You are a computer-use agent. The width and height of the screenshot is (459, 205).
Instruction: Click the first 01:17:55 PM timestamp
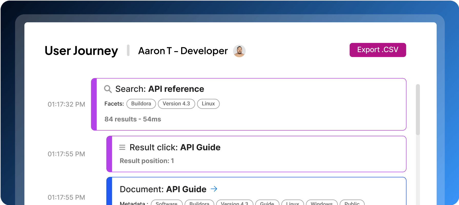(x=66, y=154)
